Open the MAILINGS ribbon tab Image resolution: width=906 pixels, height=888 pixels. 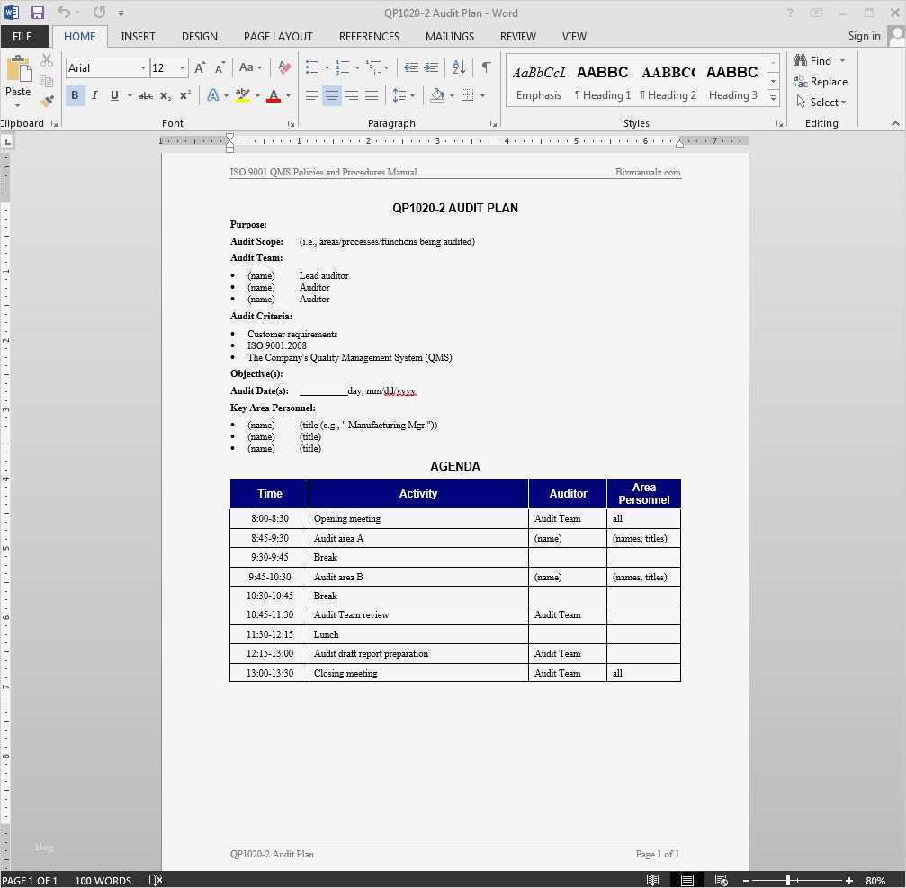(449, 36)
